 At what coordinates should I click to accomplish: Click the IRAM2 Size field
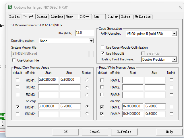(155, 114)
